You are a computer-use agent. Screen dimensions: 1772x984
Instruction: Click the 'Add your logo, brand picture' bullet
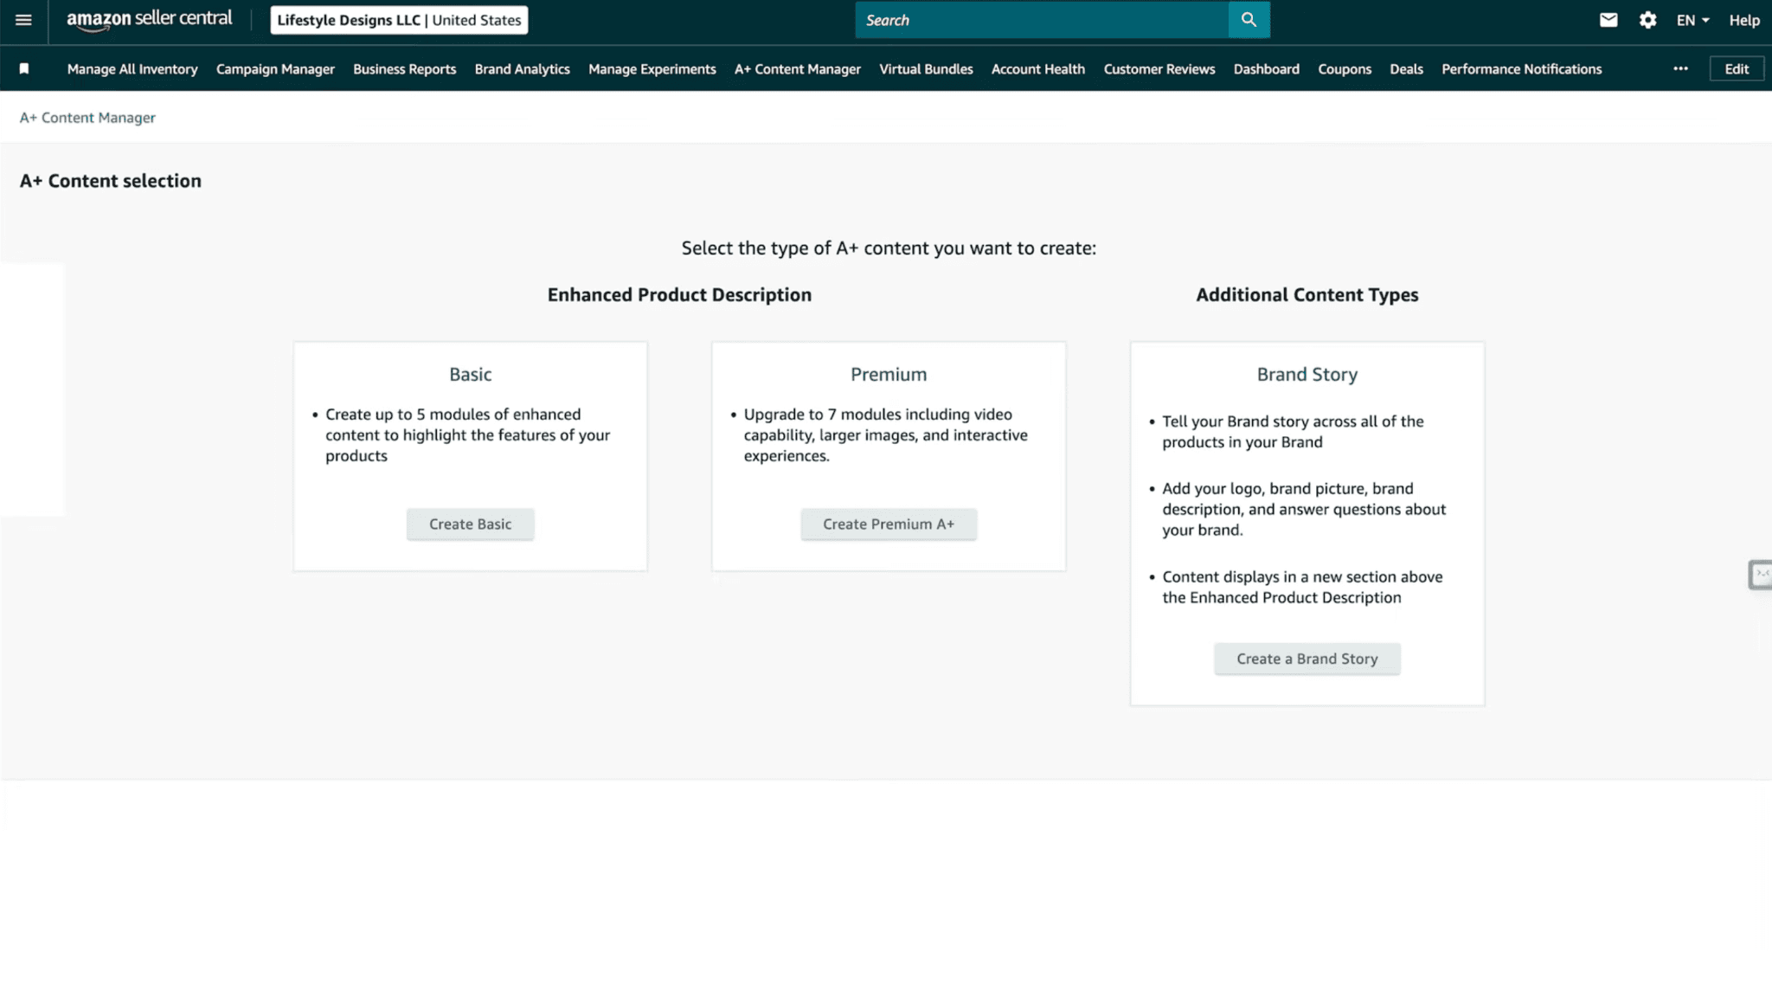[x=1303, y=509]
